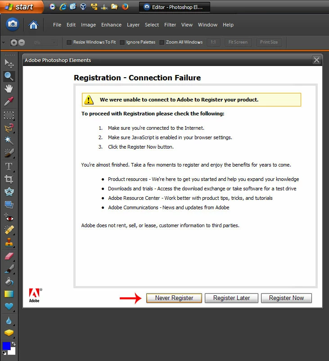Select the Eraser tool

tap(9, 256)
